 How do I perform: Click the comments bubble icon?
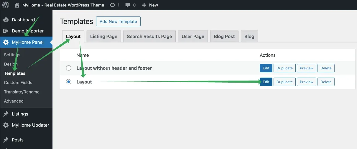[x=128, y=5]
